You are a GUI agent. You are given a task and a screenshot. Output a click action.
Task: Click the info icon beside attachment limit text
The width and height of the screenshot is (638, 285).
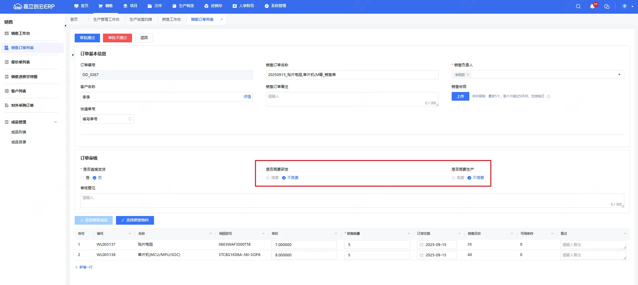point(548,97)
